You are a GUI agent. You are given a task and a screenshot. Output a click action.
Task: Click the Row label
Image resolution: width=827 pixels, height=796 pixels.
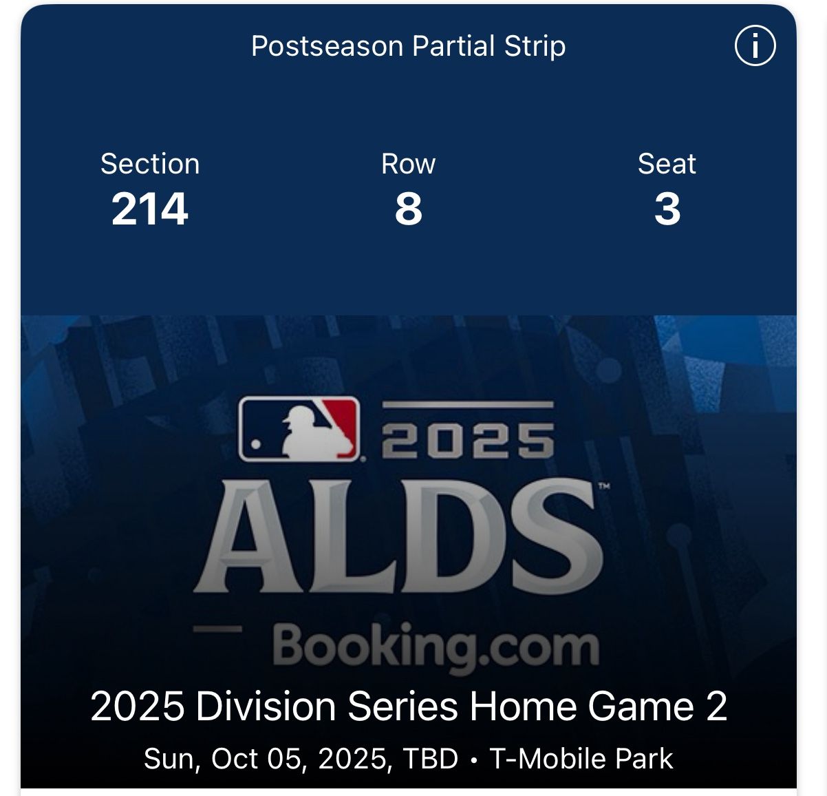(x=408, y=164)
